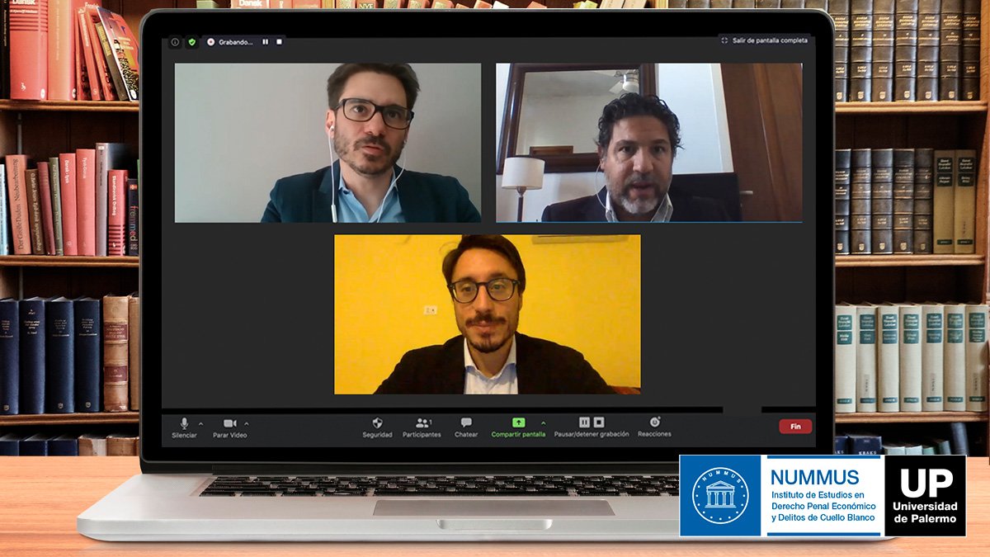The image size is (990, 557).
Task: Pause recording from the top bar
Action: click(x=266, y=42)
